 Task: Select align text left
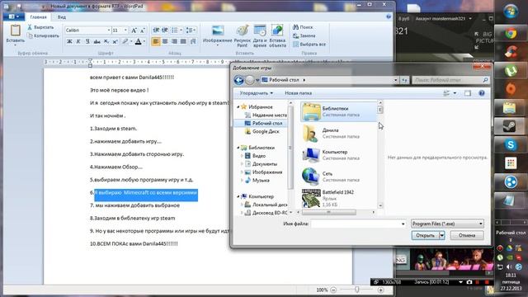[156, 41]
